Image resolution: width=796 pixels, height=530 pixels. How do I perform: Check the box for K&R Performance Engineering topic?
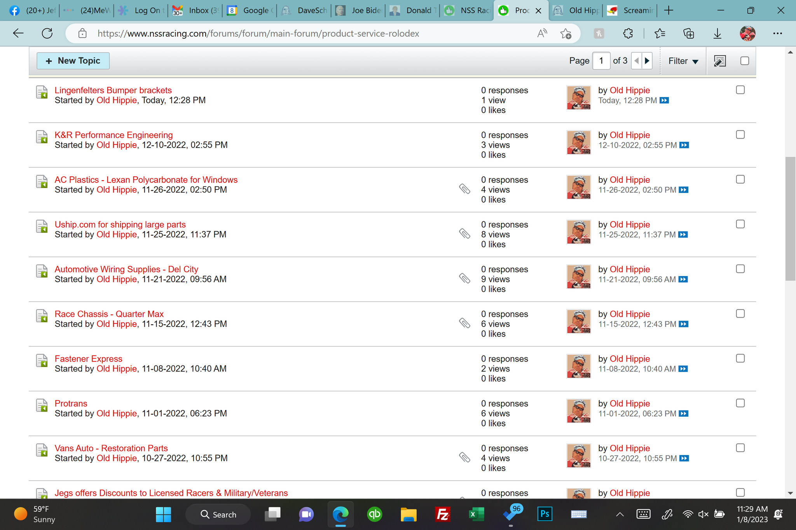(x=740, y=135)
